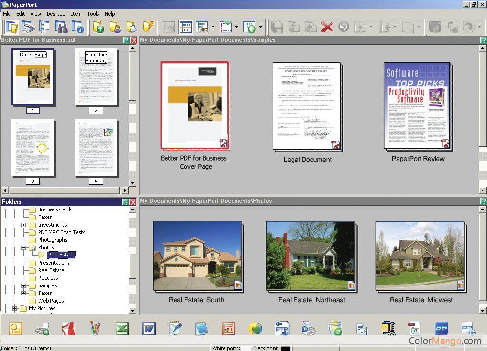The height and width of the screenshot is (351, 487).
Task: Click the Black point color swatch in status bar
Action: pyautogui.click(x=285, y=348)
